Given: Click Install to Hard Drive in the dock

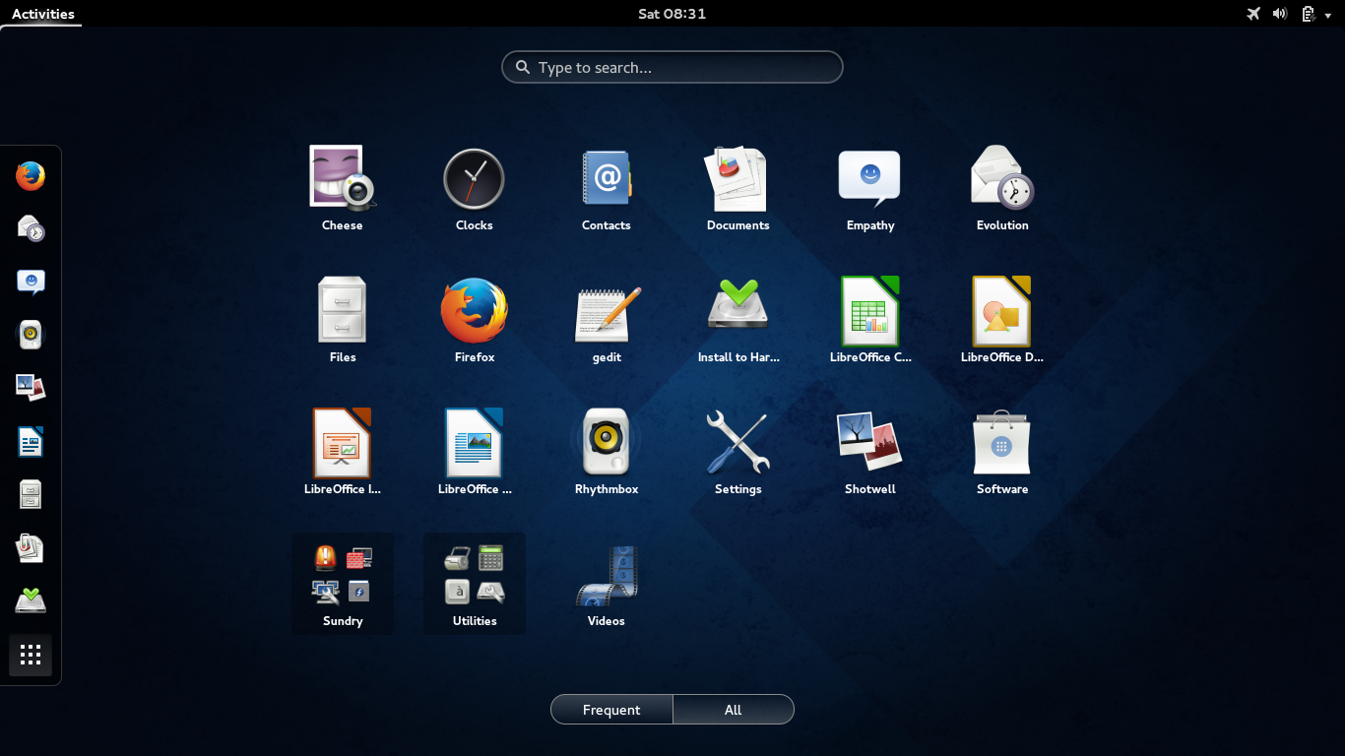Looking at the screenshot, I should [x=31, y=601].
